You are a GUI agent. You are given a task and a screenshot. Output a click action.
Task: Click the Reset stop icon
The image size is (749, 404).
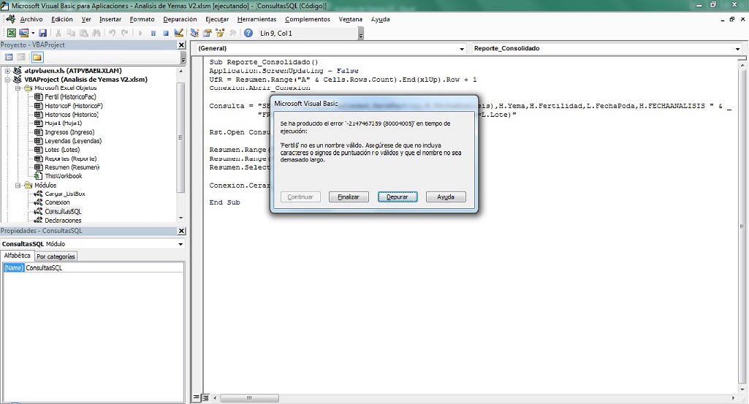point(166,33)
